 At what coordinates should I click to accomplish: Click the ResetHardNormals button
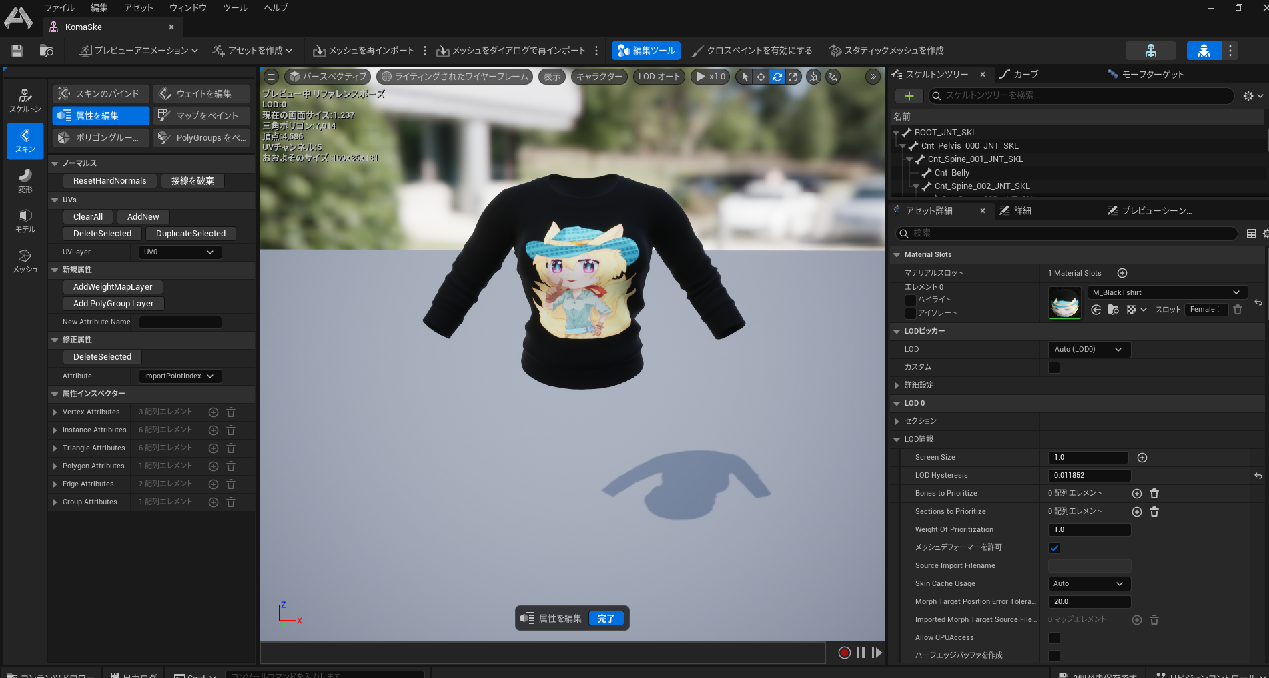click(x=110, y=181)
